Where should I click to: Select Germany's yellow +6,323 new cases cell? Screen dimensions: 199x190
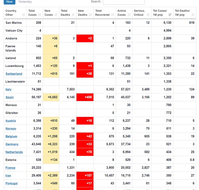(51, 144)
